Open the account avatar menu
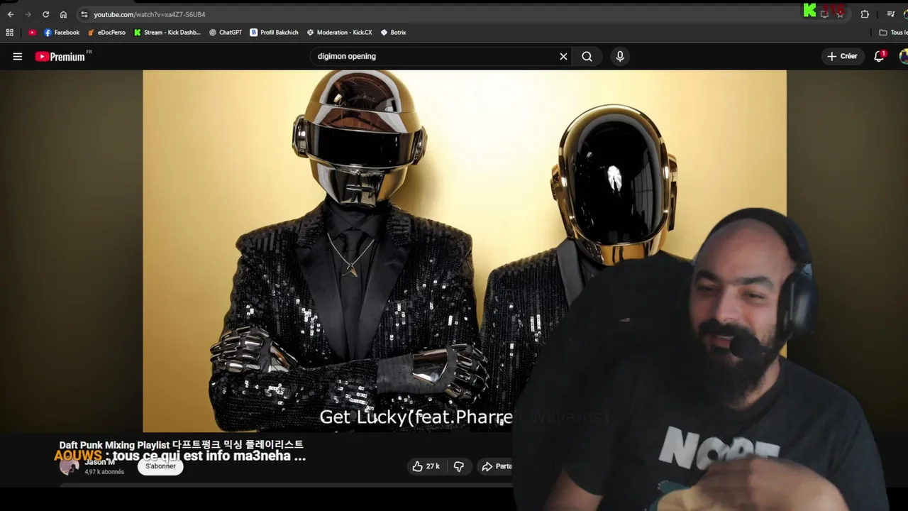Image resolution: width=908 pixels, height=511 pixels. (903, 57)
